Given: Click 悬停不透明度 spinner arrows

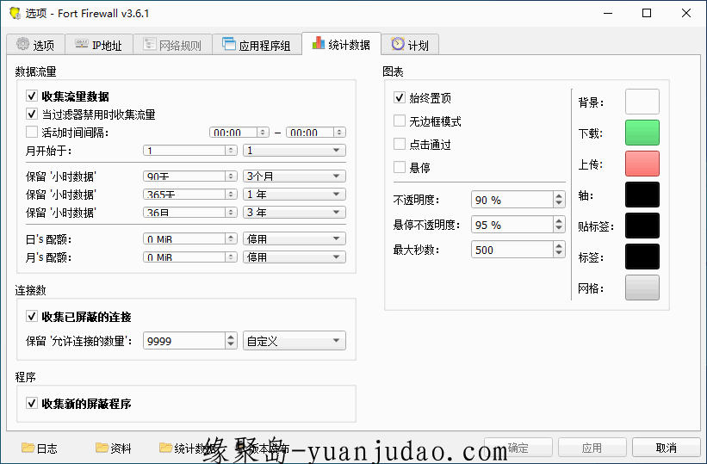Looking at the screenshot, I should (x=559, y=224).
